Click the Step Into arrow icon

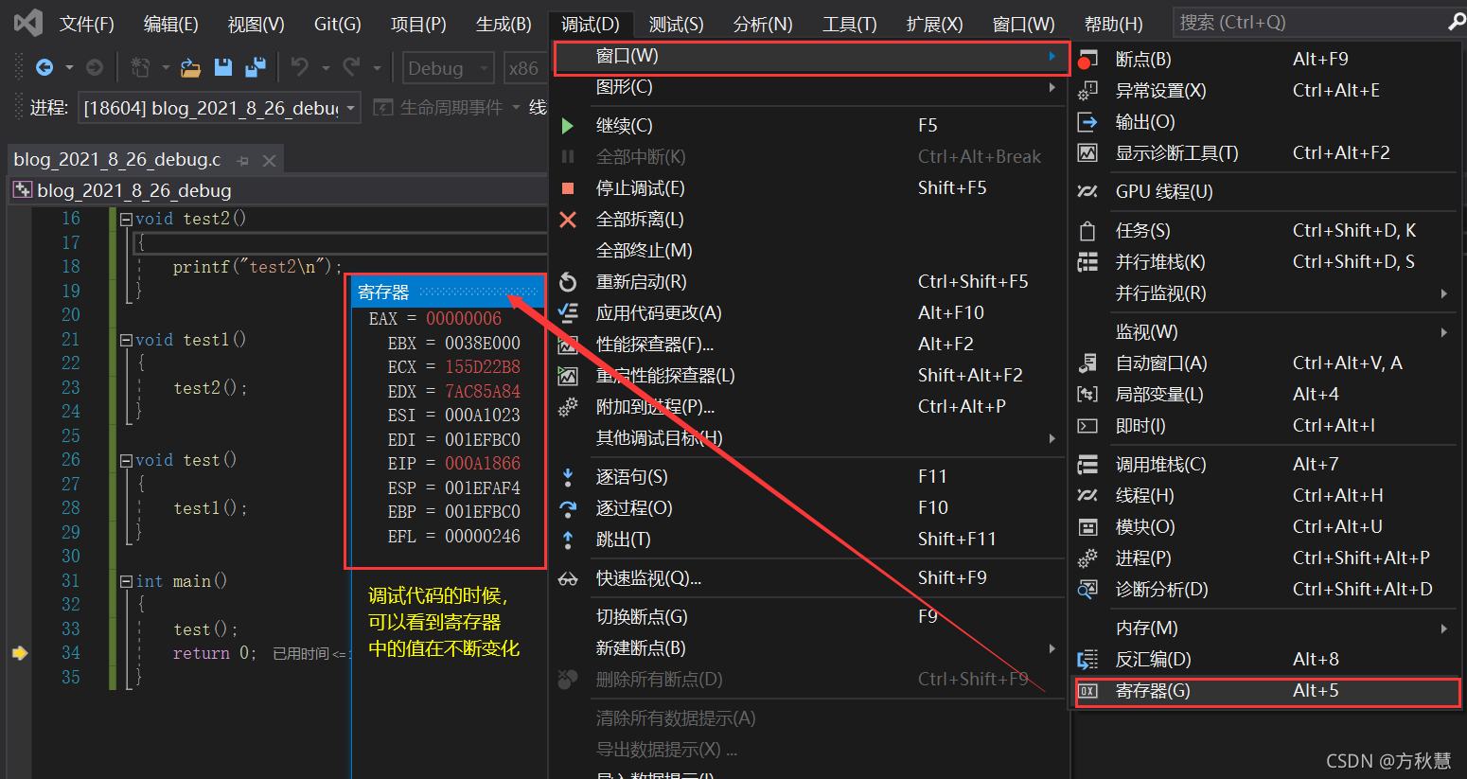[x=568, y=477]
